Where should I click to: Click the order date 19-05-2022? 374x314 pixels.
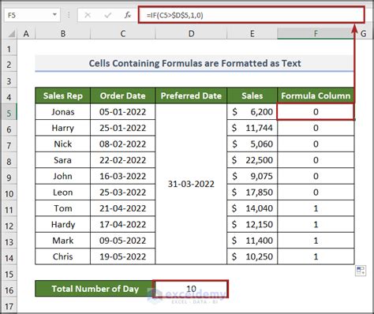pos(123,256)
